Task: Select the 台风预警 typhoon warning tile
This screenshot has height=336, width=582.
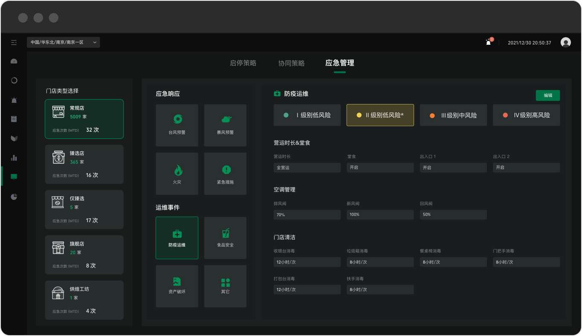Action: tap(177, 125)
